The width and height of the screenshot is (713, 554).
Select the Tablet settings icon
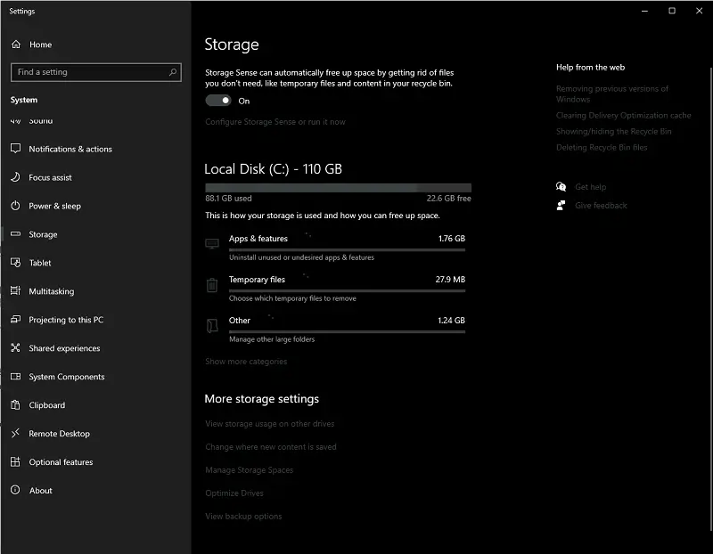click(17, 263)
